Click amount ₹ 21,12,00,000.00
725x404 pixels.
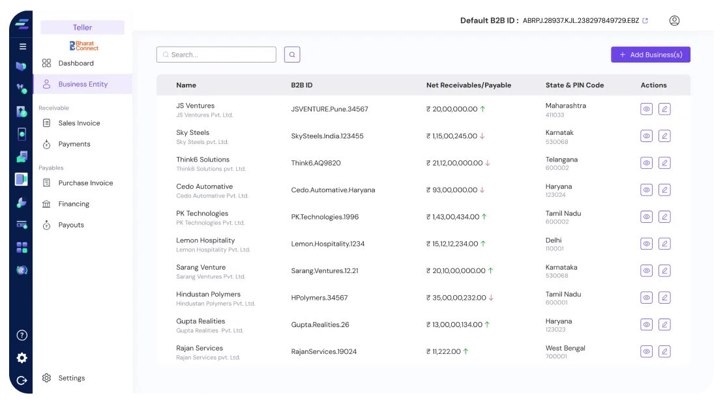(454, 163)
